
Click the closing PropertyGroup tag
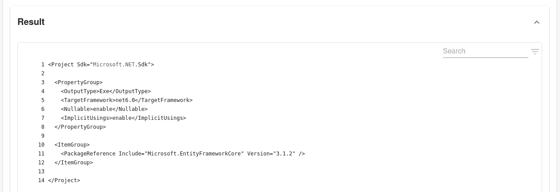click(x=80, y=127)
